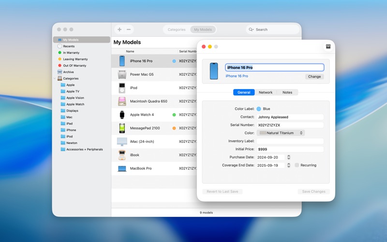The height and width of the screenshot is (242, 387).
Task: Click the Search field in toolbar
Action: coord(272,30)
